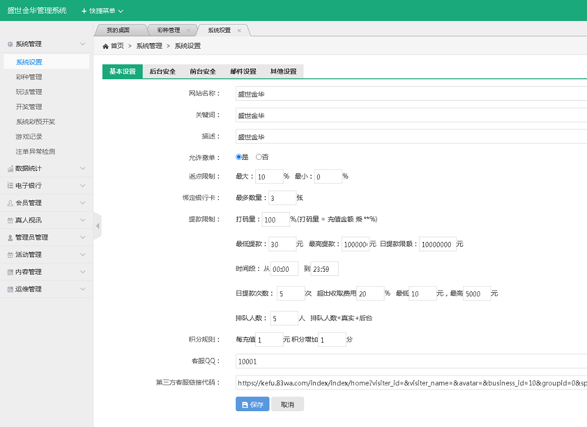
Task: Collapse the 系统管理 sidebar section
Action: pos(83,44)
